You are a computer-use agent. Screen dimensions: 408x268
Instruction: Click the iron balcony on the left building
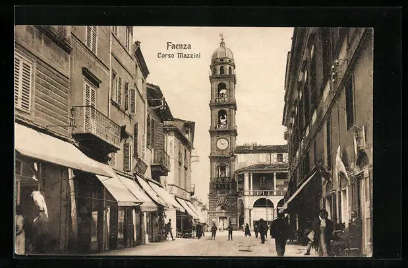96,125
